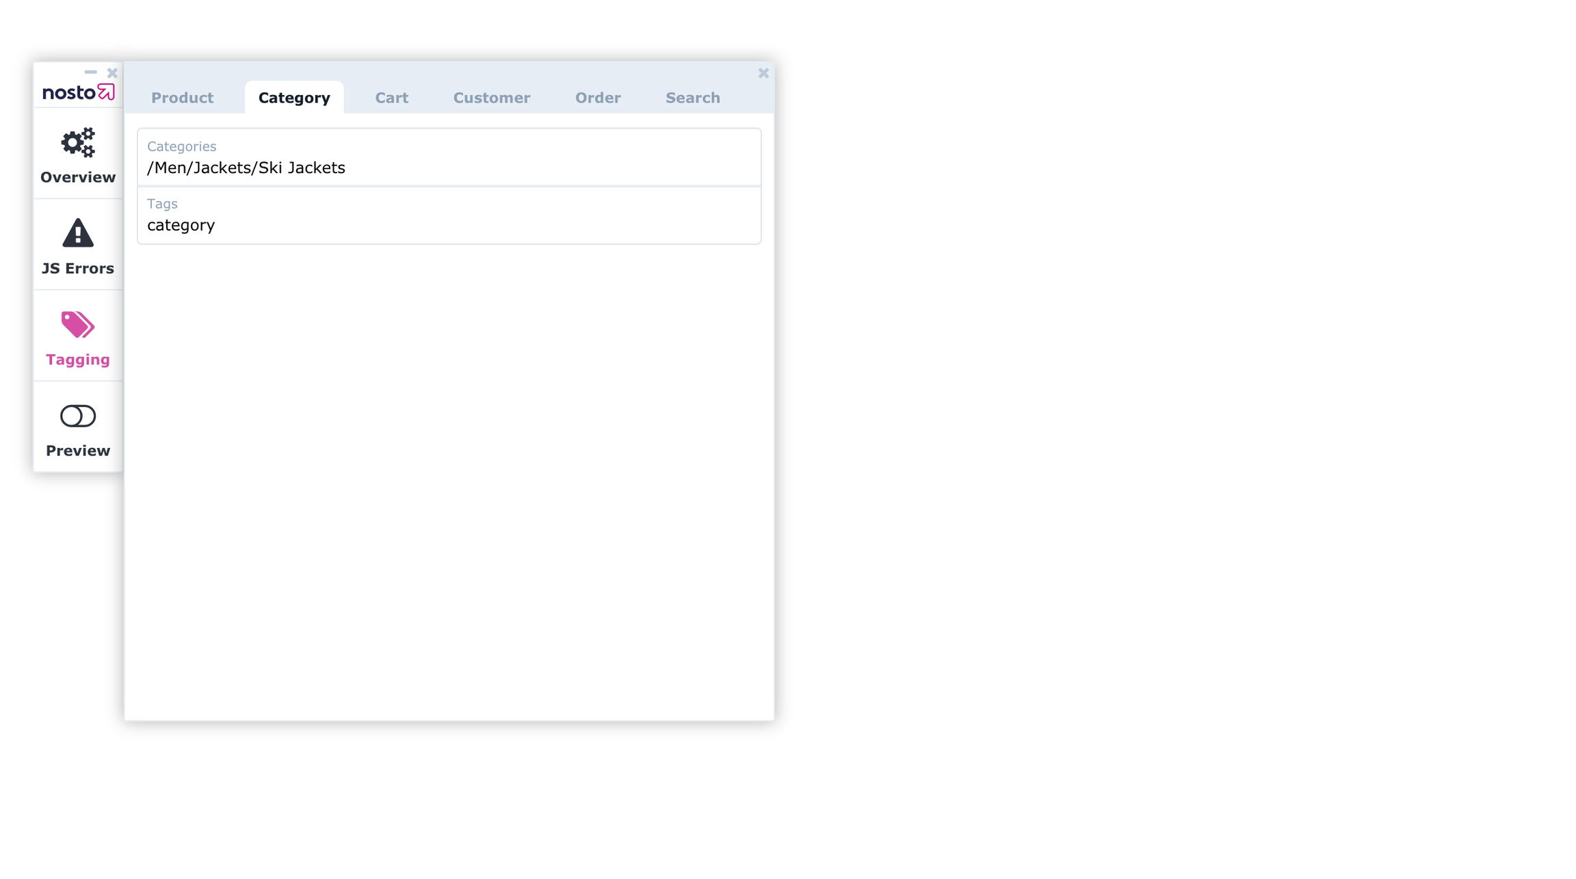Switch to the Product tab

tap(182, 98)
